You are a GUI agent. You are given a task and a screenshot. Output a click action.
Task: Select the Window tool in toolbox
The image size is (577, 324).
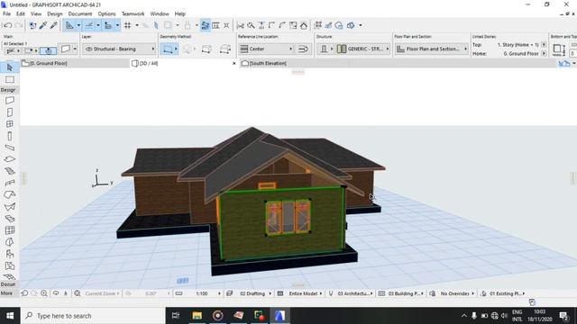pos(10,124)
